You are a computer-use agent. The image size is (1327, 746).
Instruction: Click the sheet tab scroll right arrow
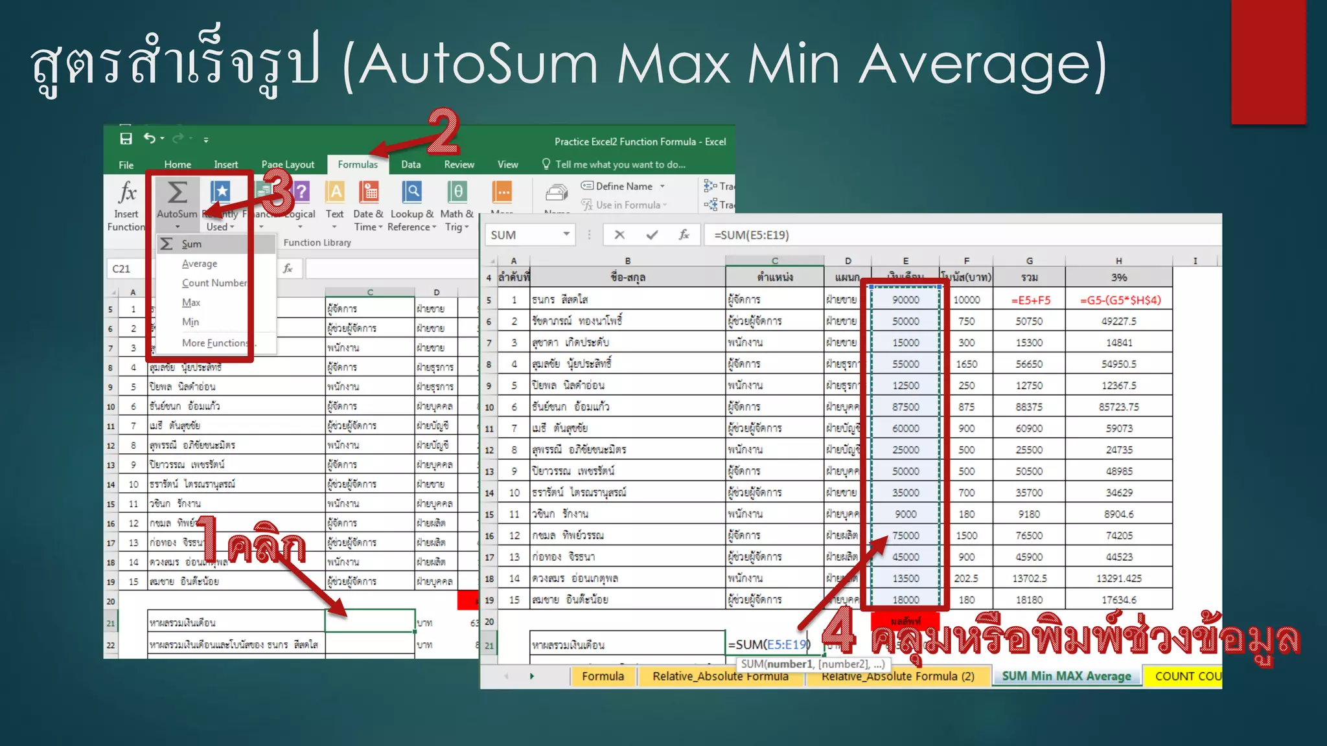pyautogui.click(x=531, y=676)
